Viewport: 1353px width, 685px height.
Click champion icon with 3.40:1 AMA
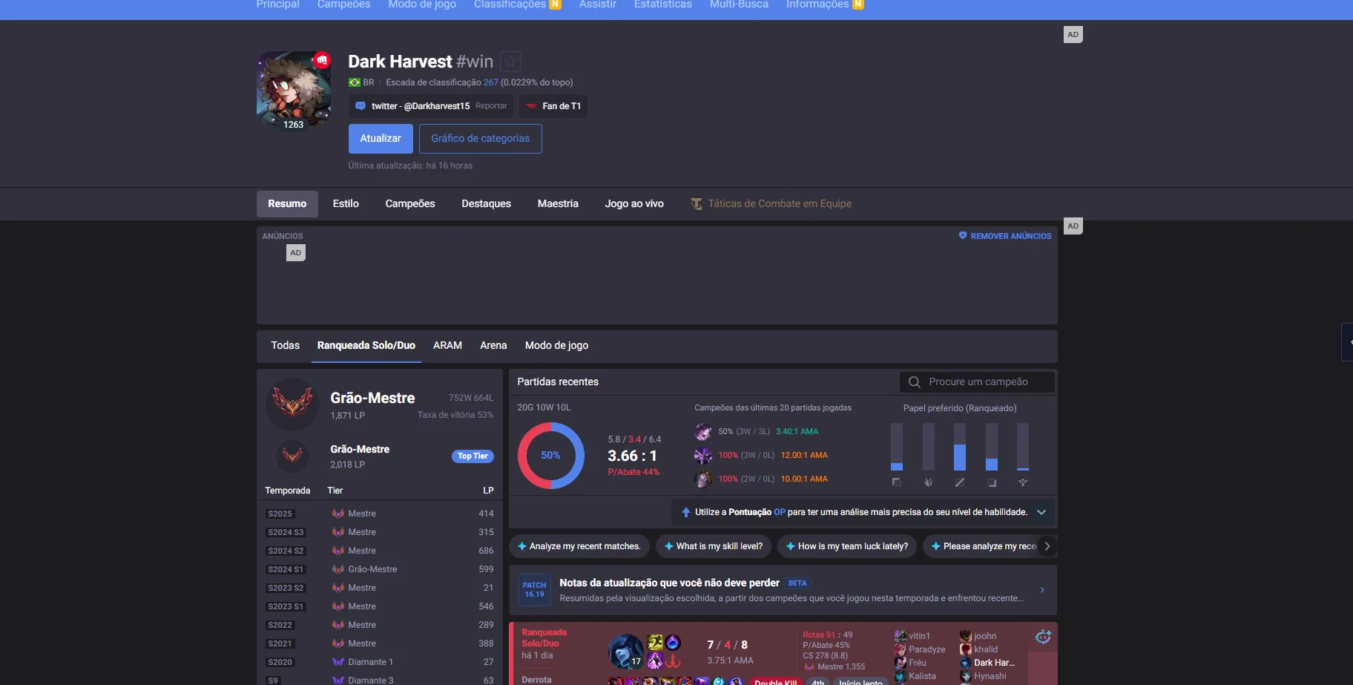(x=703, y=432)
